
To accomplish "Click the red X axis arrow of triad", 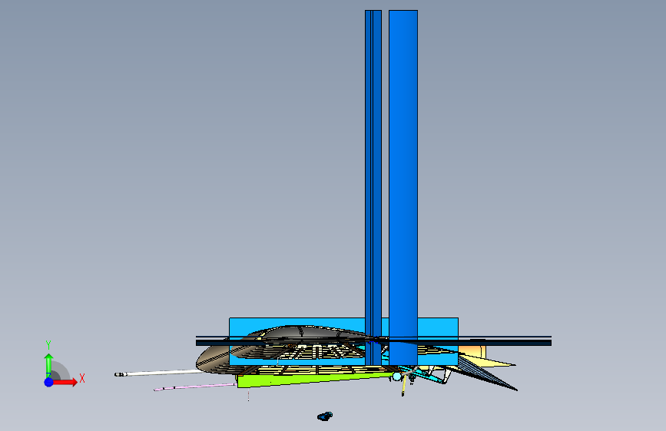I will pos(65,382).
